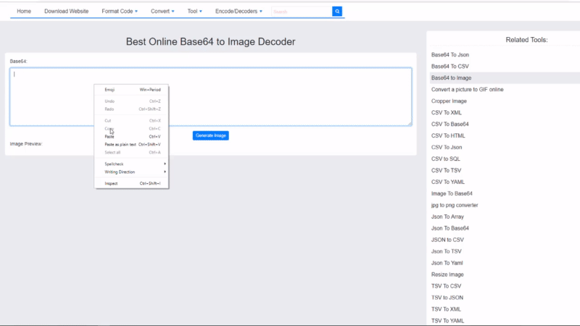Select Paste as plain text option
The height and width of the screenshot is (326, 580).
pos(120,144)
